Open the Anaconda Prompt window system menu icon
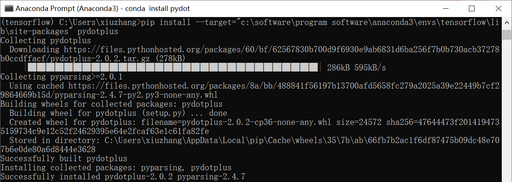 pyautogui.click(x=8, y=8)
